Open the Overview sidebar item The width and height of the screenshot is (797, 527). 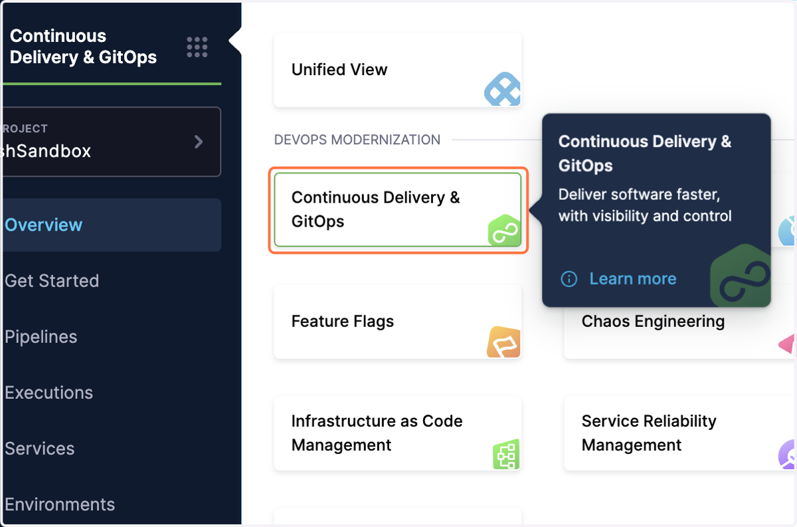click(112, 225)
